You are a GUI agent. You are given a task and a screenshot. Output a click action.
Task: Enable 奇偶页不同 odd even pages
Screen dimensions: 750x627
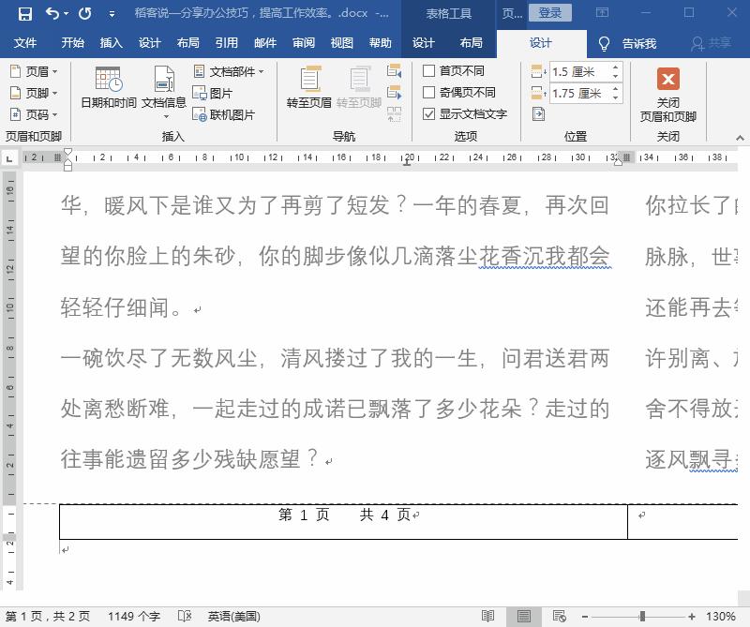click(427, 91)
